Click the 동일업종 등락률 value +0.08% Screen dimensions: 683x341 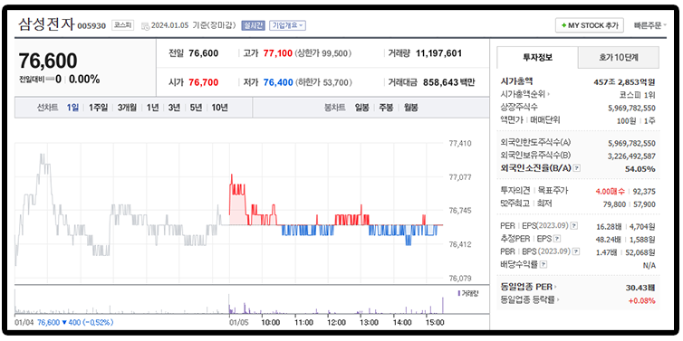pyautogui.click(x=641, y=300)
